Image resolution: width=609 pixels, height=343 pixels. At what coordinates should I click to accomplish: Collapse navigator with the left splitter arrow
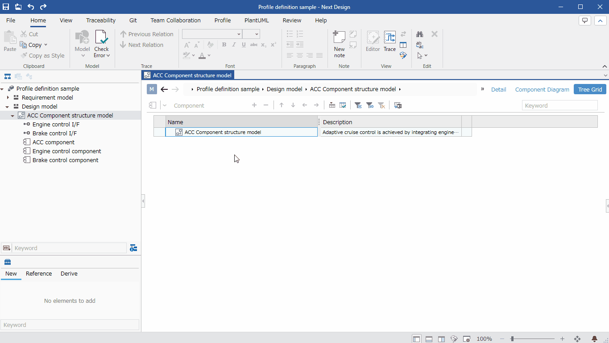click(143, 201)
